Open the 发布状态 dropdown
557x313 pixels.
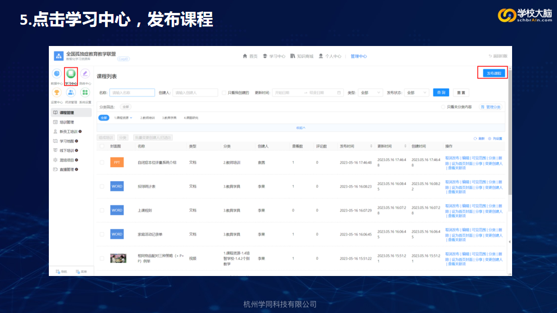pyautogui.click(x=416, y=93)
